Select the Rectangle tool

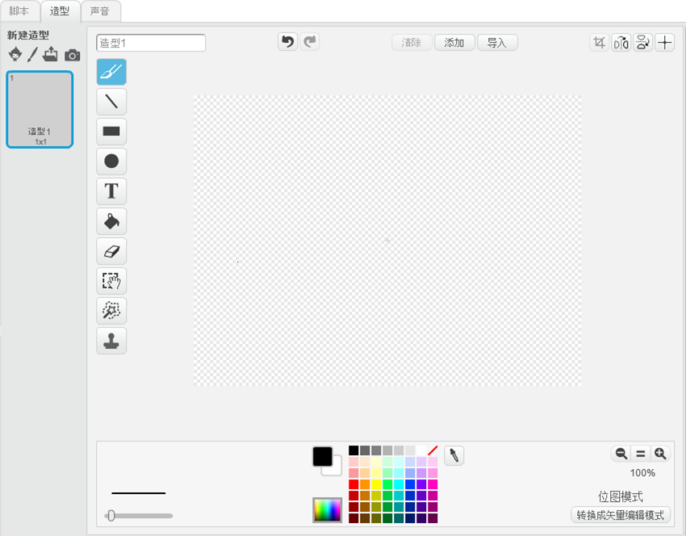coord(111,132)
